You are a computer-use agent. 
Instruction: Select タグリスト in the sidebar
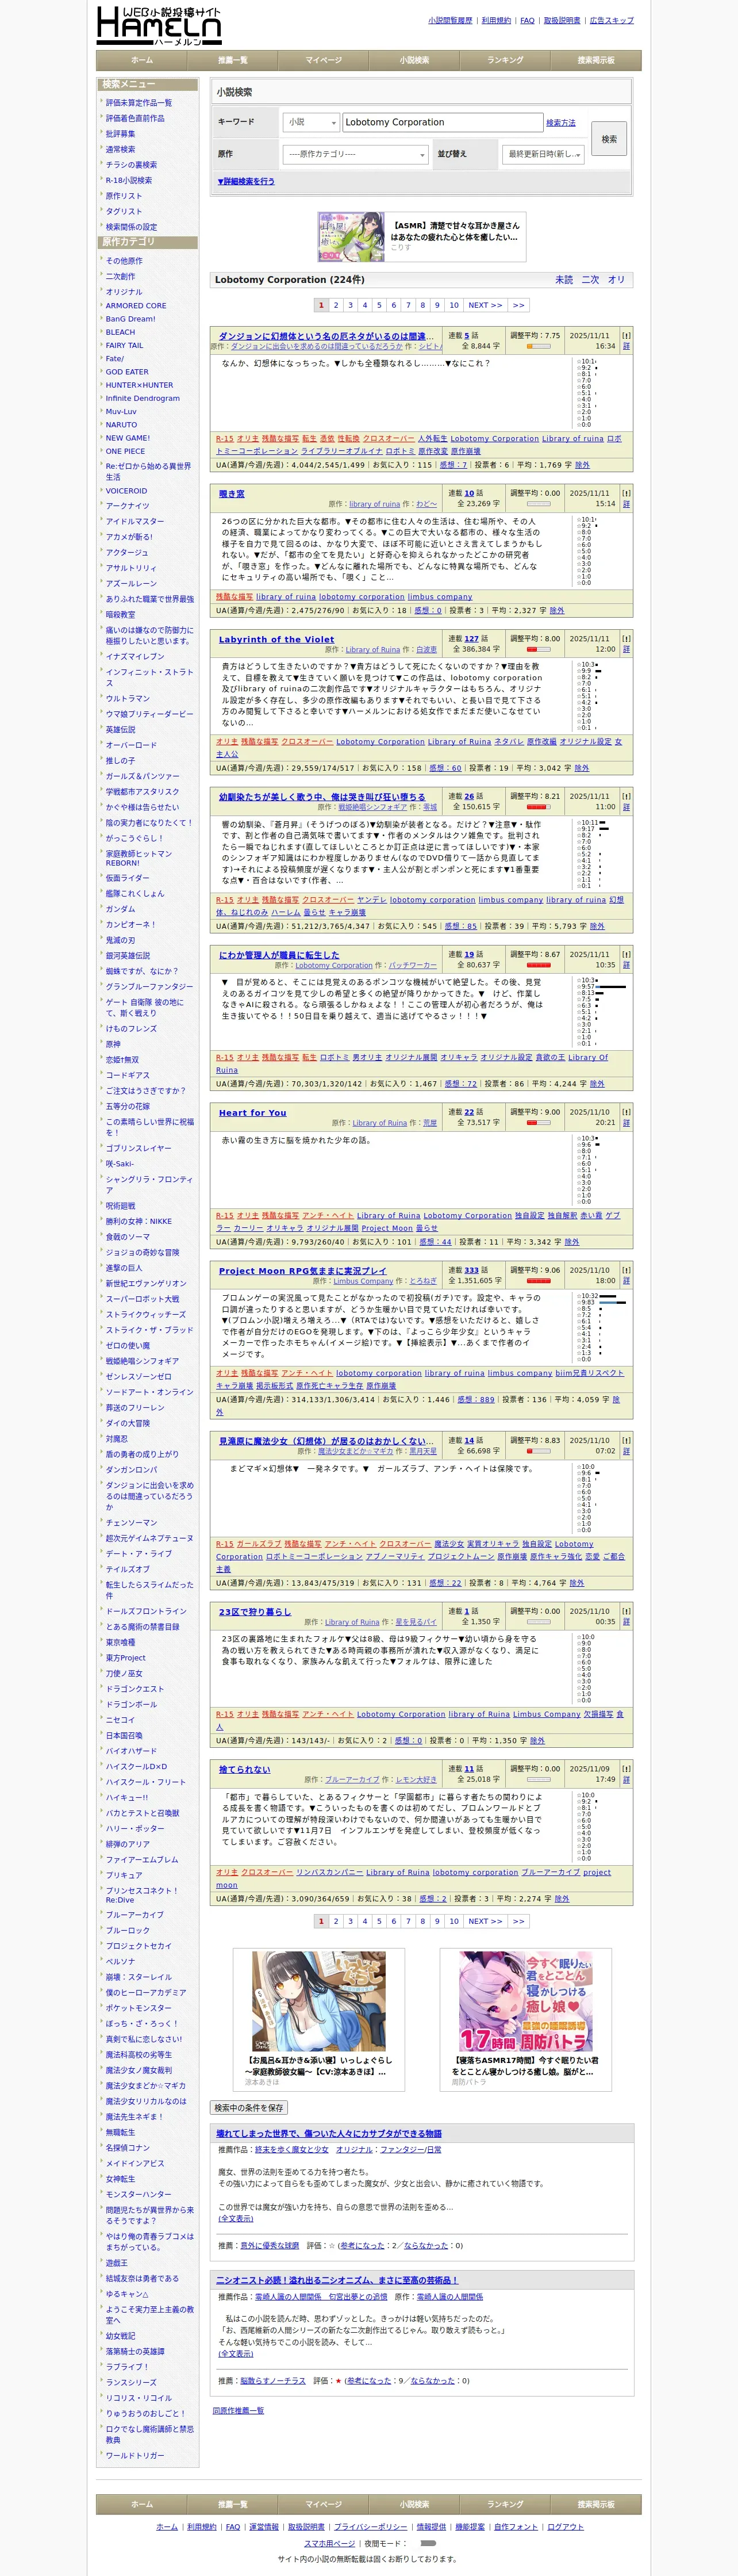coord(124,212)
